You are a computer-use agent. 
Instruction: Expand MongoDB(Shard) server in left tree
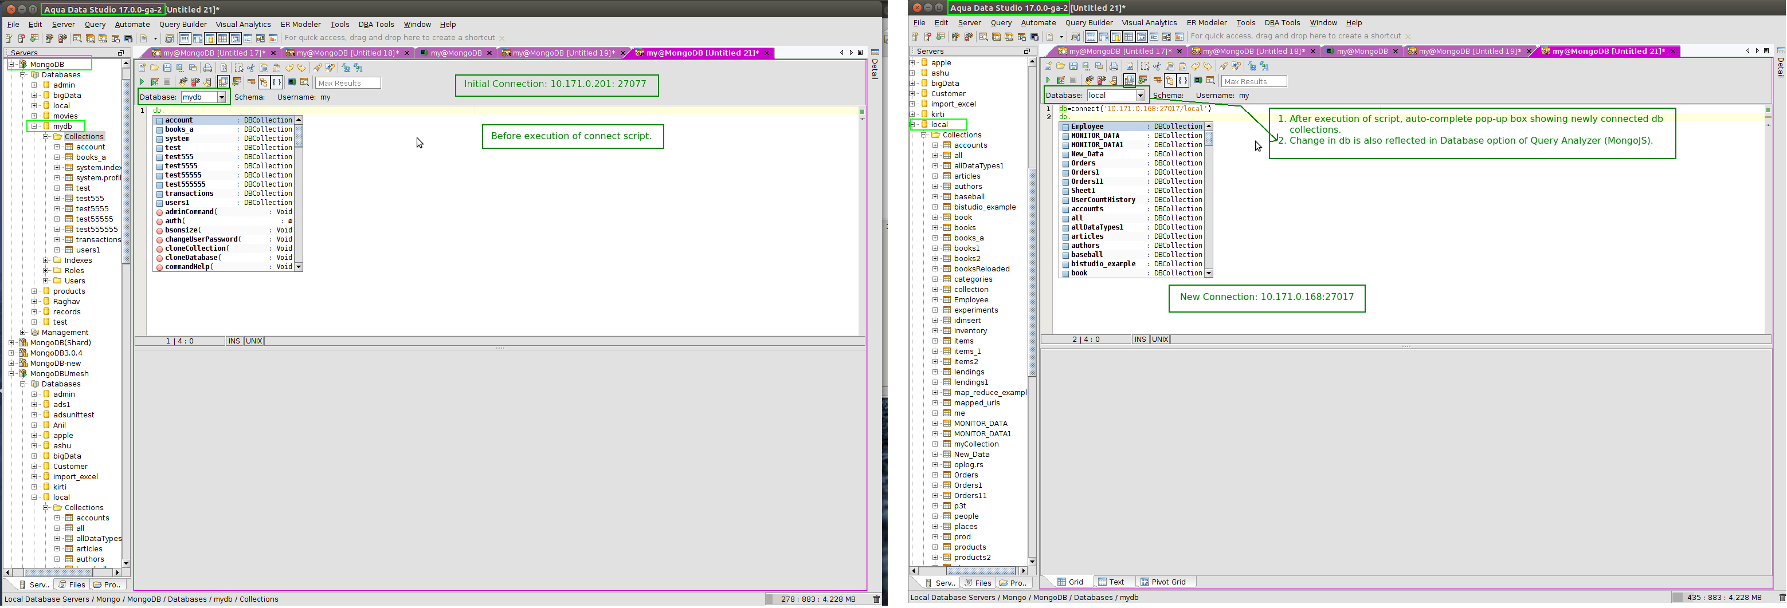11,342
